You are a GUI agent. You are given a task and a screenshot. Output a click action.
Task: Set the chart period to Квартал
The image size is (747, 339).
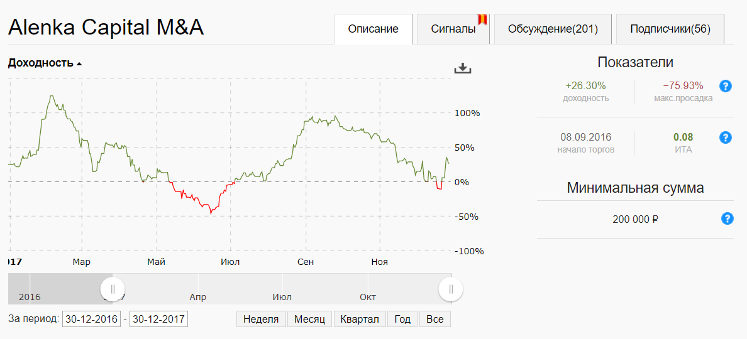(360, 319)
